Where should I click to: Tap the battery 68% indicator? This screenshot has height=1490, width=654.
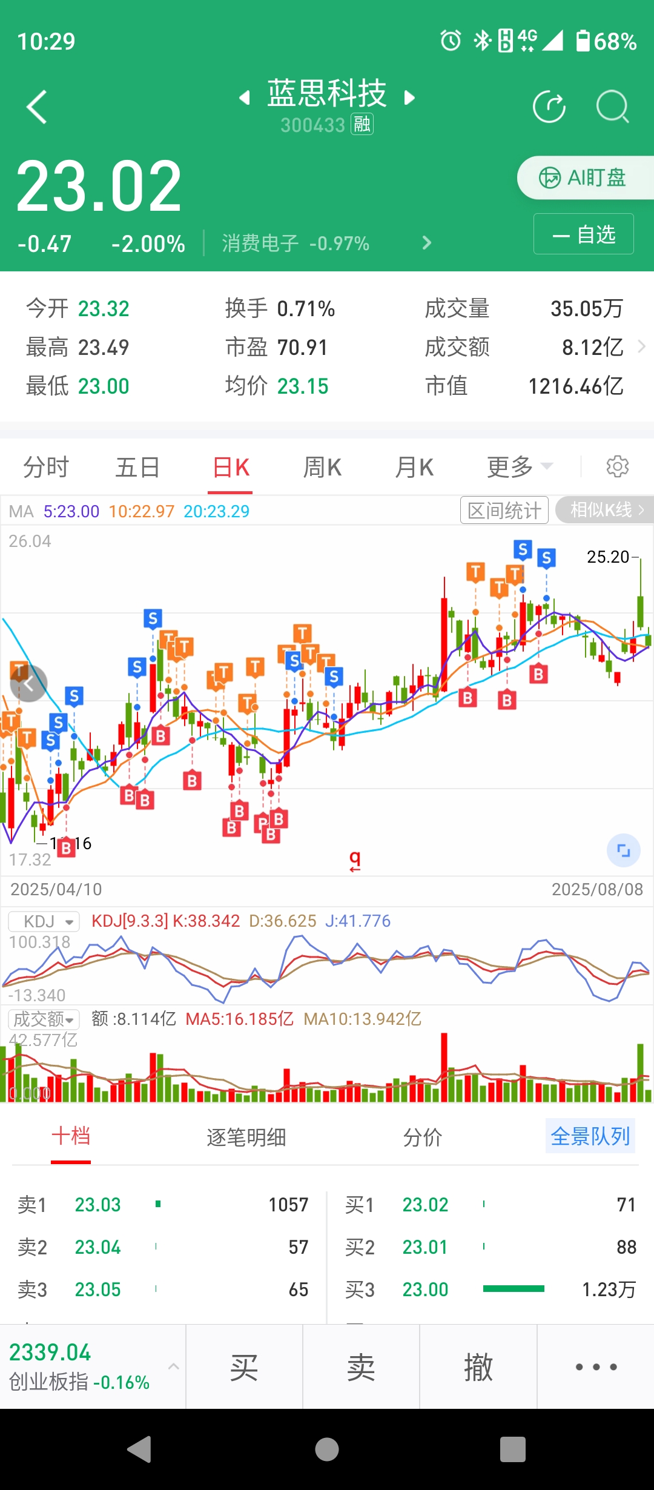click(x=606, y=41)
